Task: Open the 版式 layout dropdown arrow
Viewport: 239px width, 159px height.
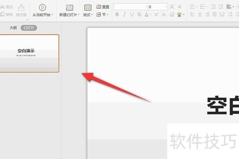Action: click(92, 15)
